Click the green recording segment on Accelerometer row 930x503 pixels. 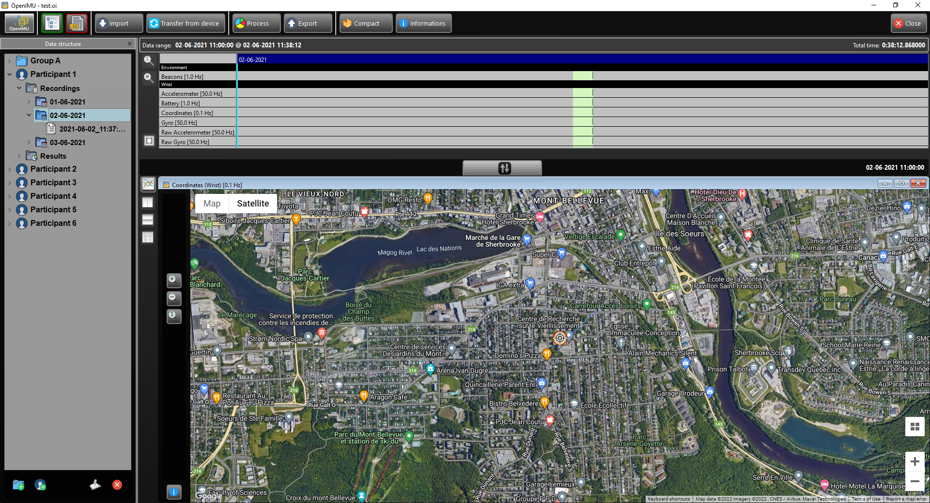[583, 93]
